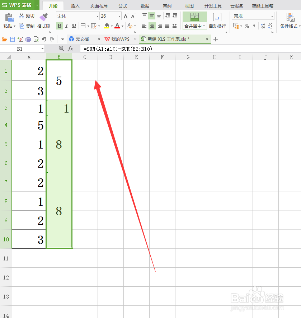Expand the 合并居中 dropdown arrow
This screenshot has height=318, width=301.
(204, 26)
